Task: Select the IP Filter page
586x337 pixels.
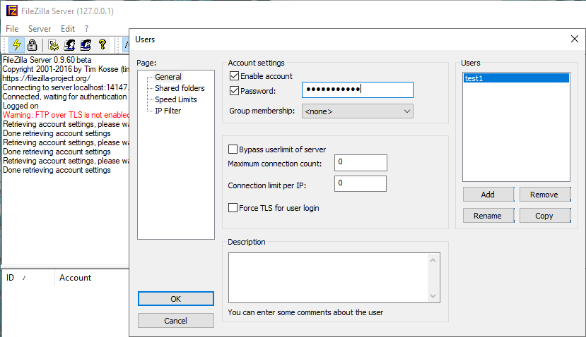Action: click(168, 111)
